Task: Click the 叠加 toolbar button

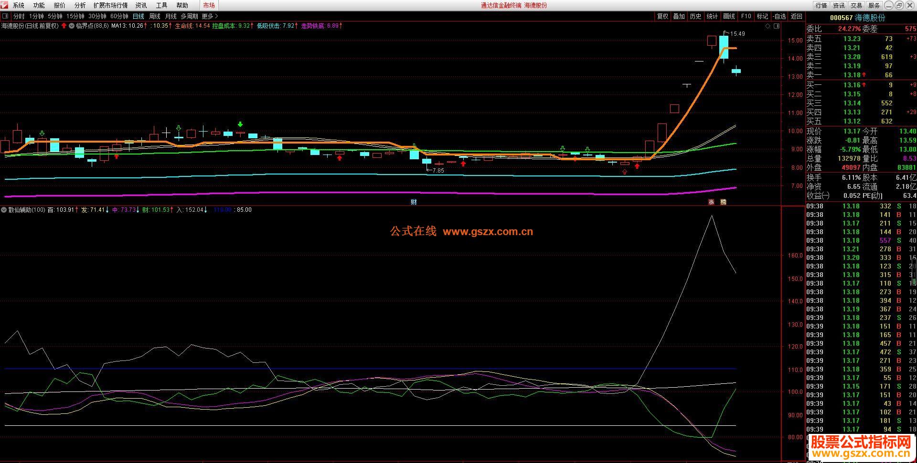Action: click(679, 16)
